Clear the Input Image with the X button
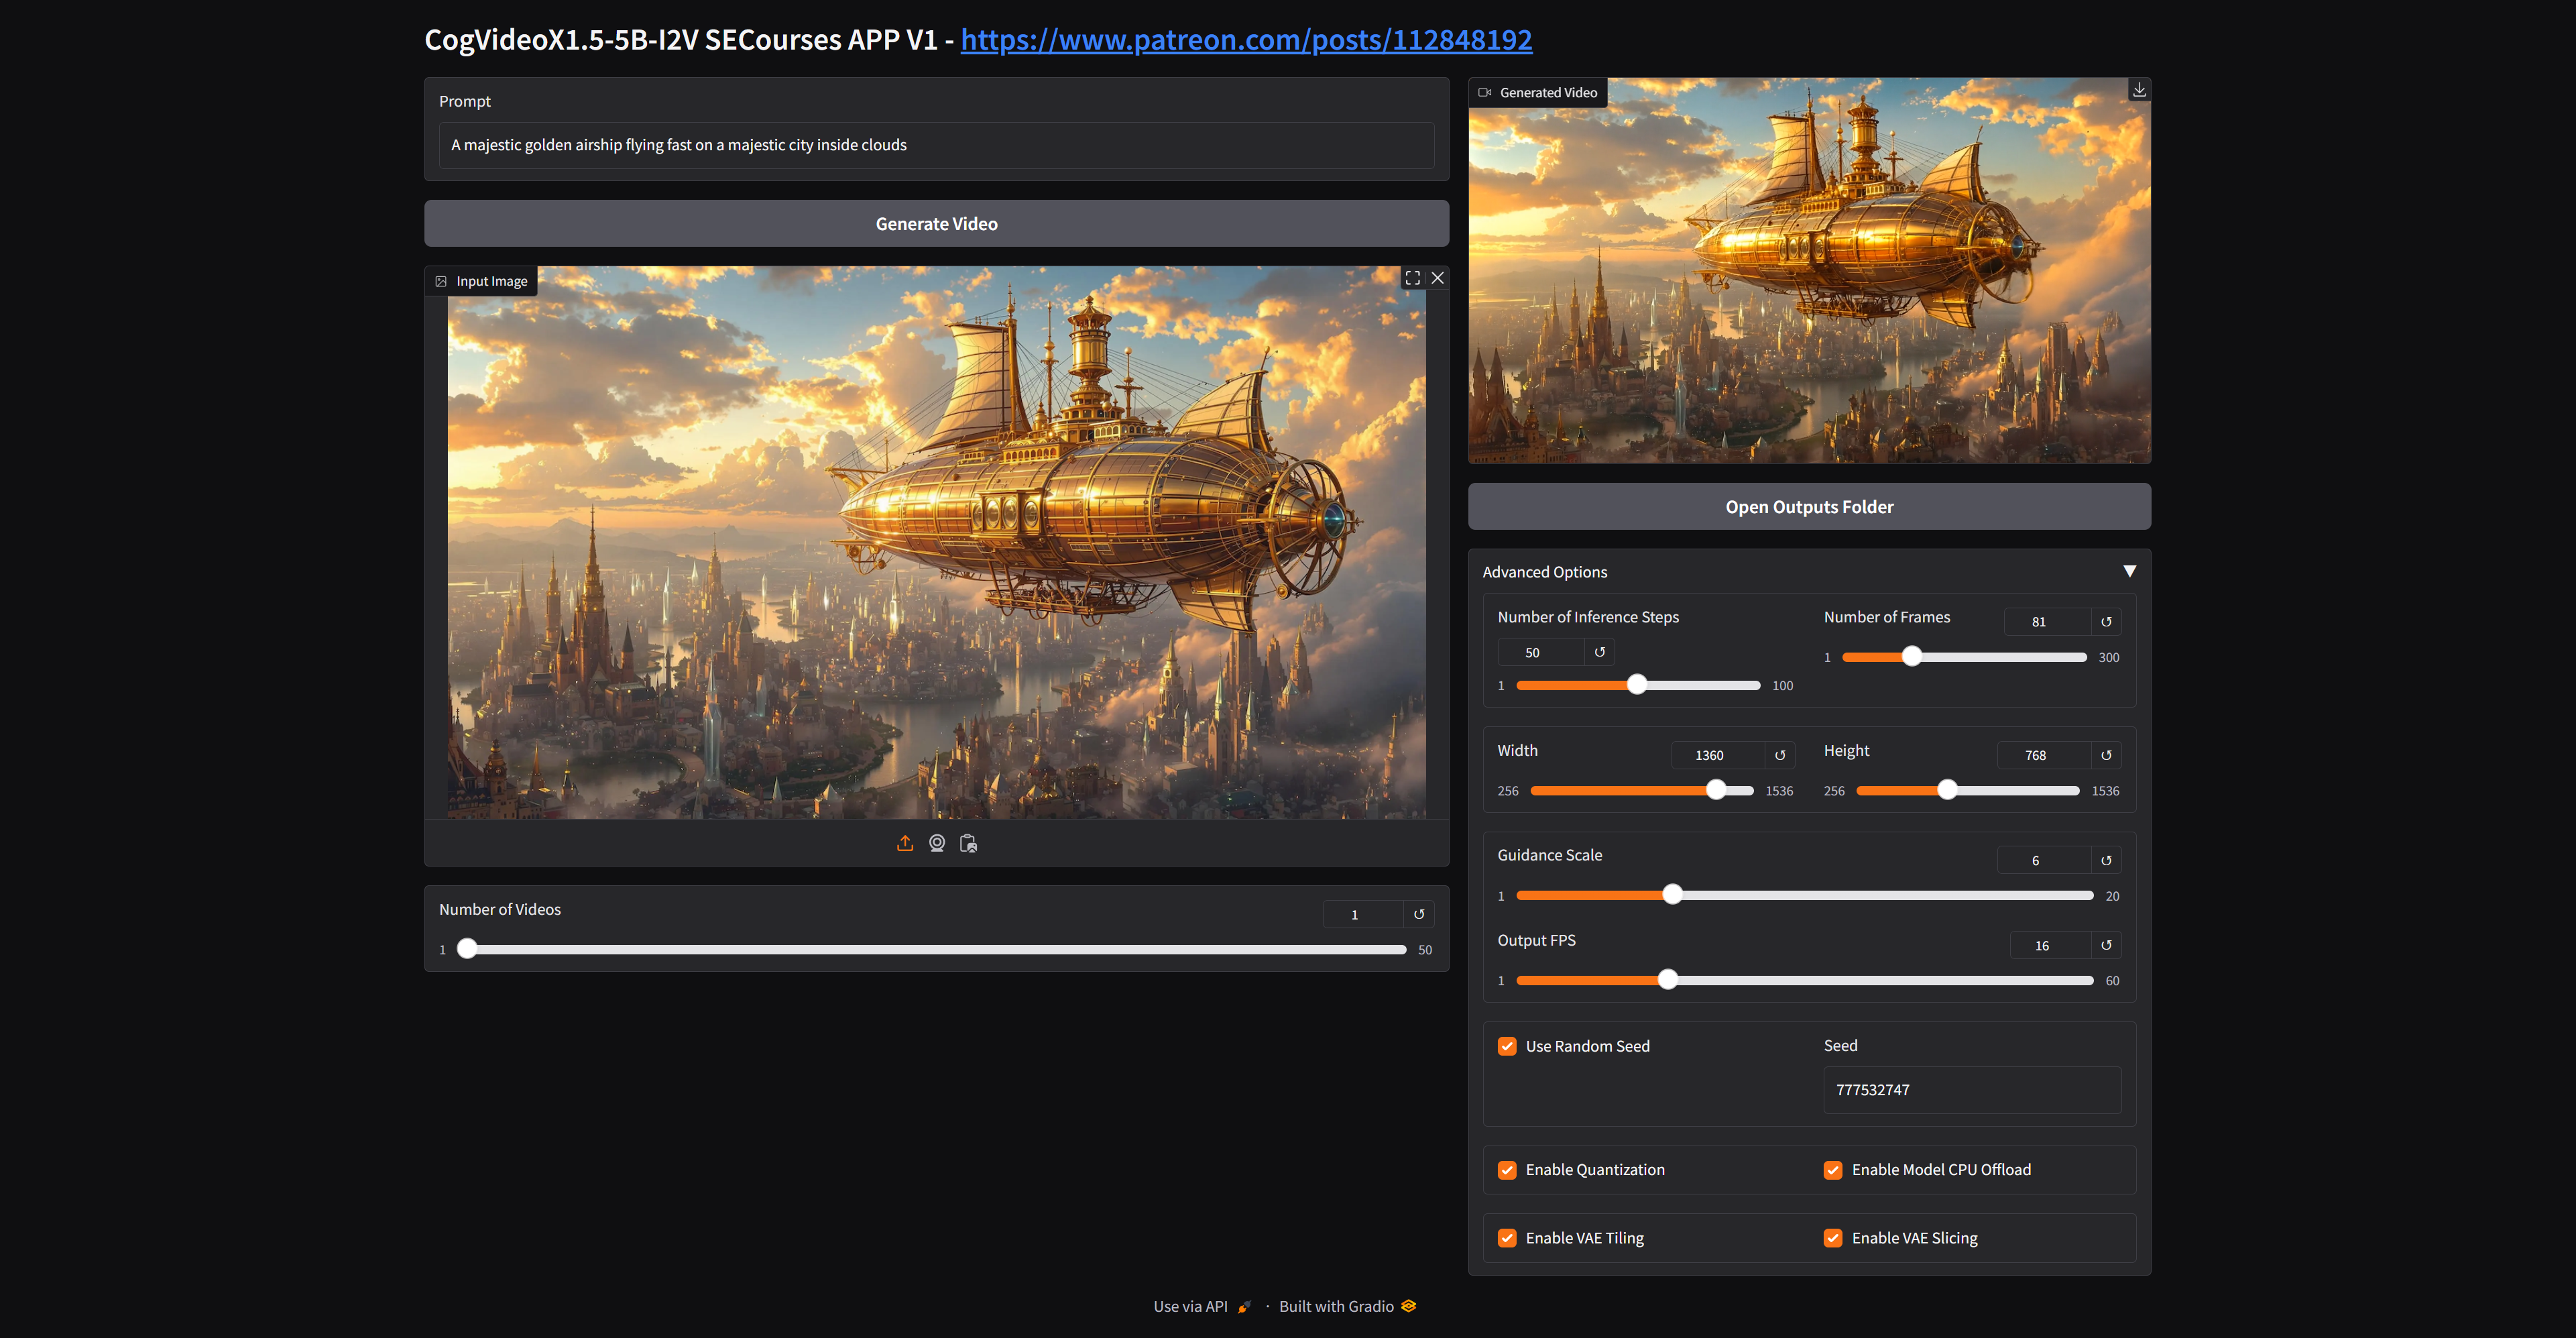Image resolution: width=2576 pixels, height=1338 pixels. (x=1437, y=278)
